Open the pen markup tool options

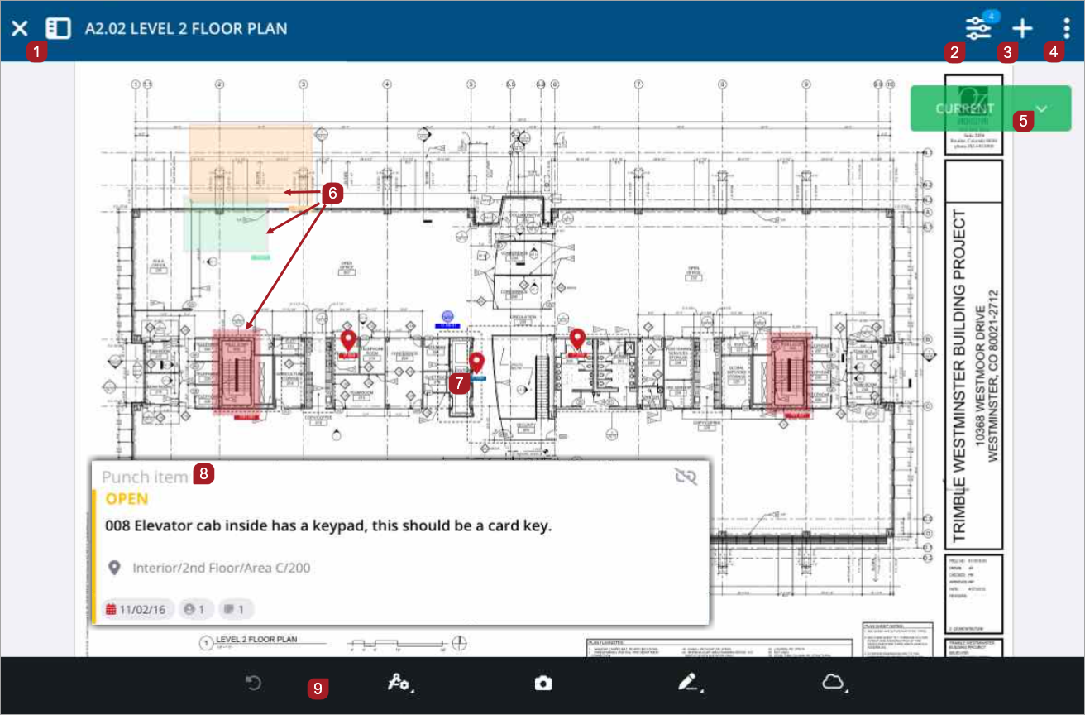click(688, 683)
